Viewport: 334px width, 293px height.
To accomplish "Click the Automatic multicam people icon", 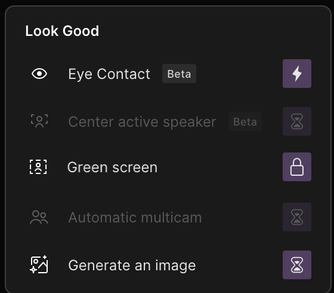I will (39, 217).
